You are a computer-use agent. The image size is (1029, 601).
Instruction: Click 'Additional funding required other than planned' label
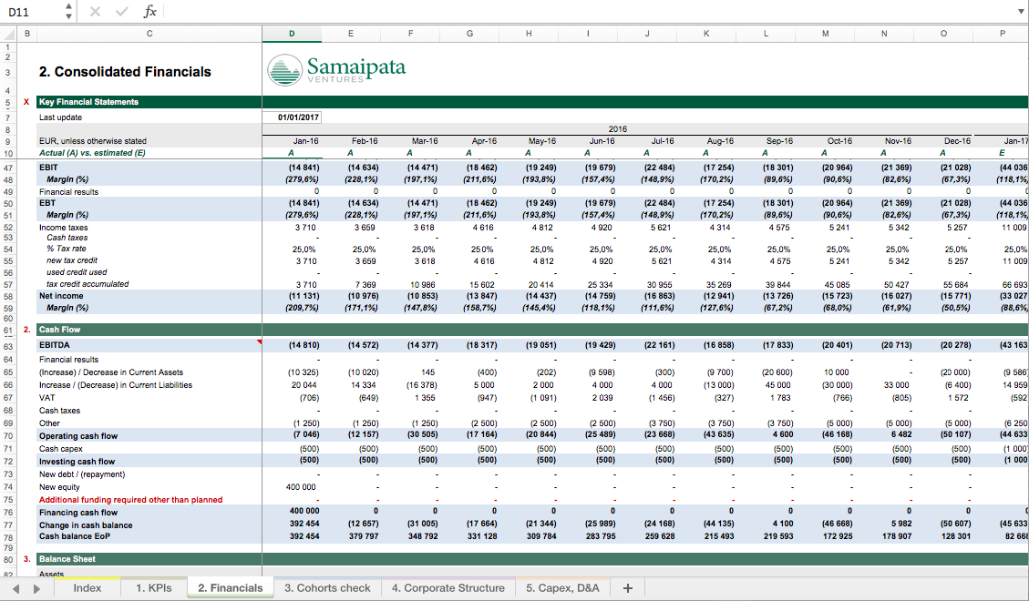point(130,500)
